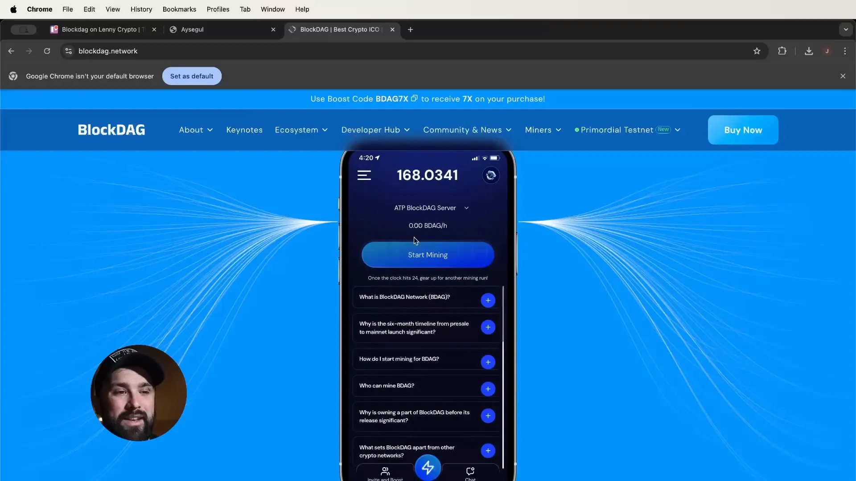
Task: Expand the Primordial Testnet dropdown
Action: coord(628,130)
